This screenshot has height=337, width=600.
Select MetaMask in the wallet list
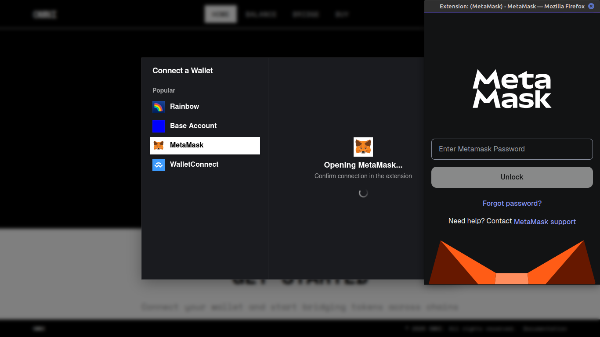pos(205,145)
